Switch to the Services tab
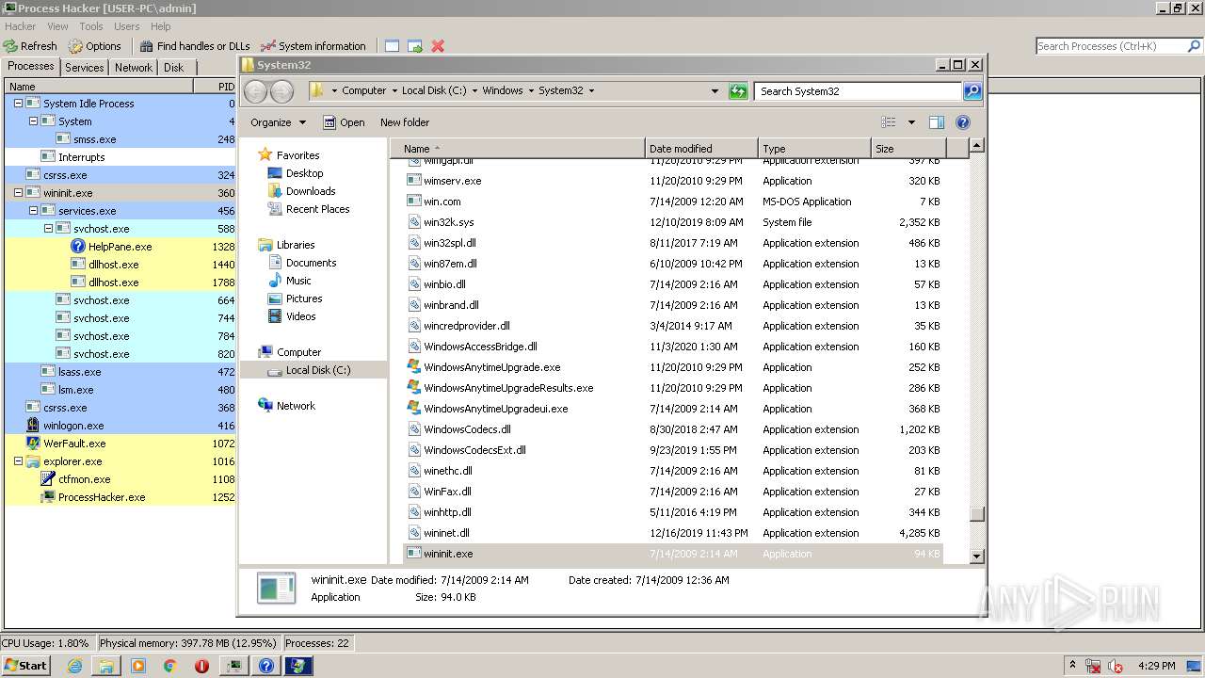This screenshot has height=678, width=1205. [x=84, y=68]
